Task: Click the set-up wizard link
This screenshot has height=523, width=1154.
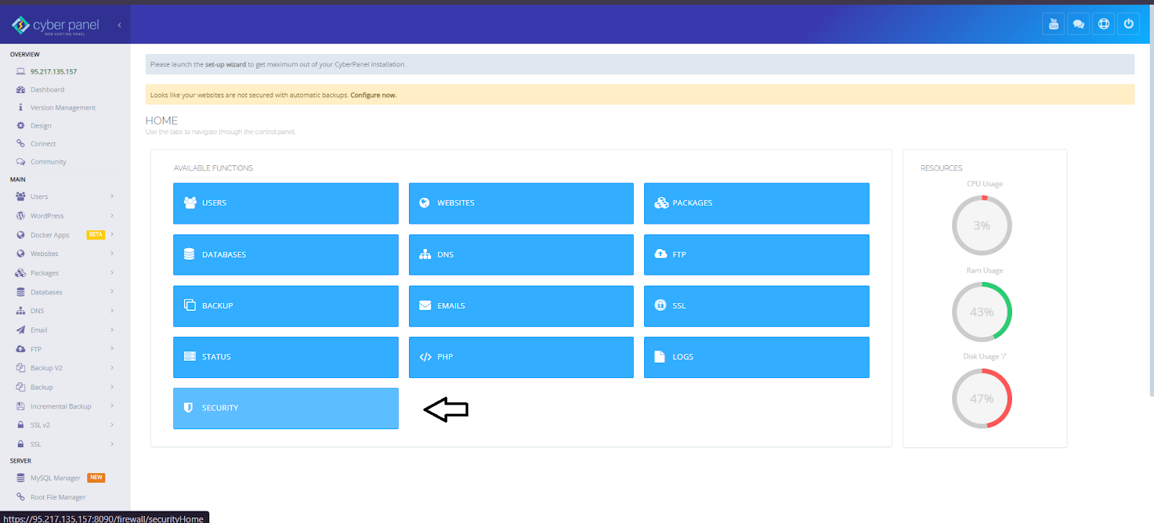Action: pos(225,65)
